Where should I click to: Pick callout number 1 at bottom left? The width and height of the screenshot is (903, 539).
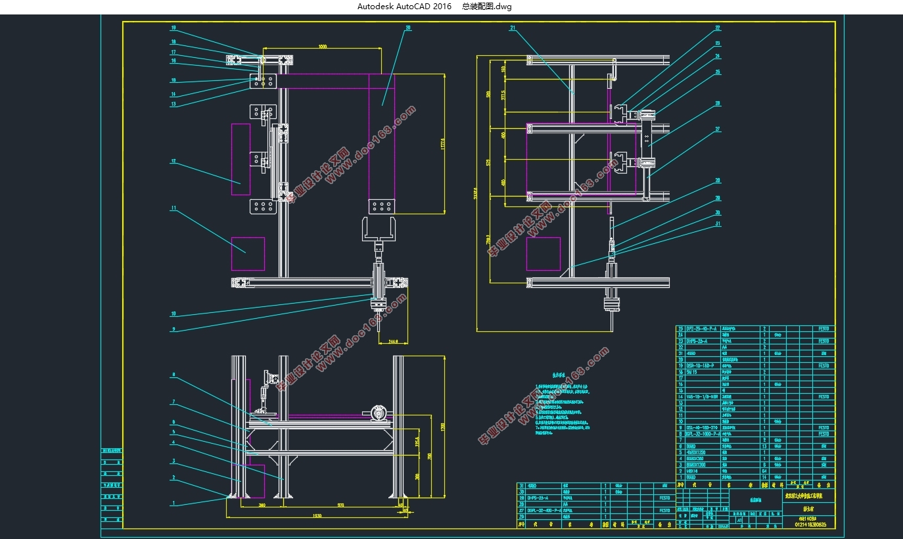coord(174,504)
